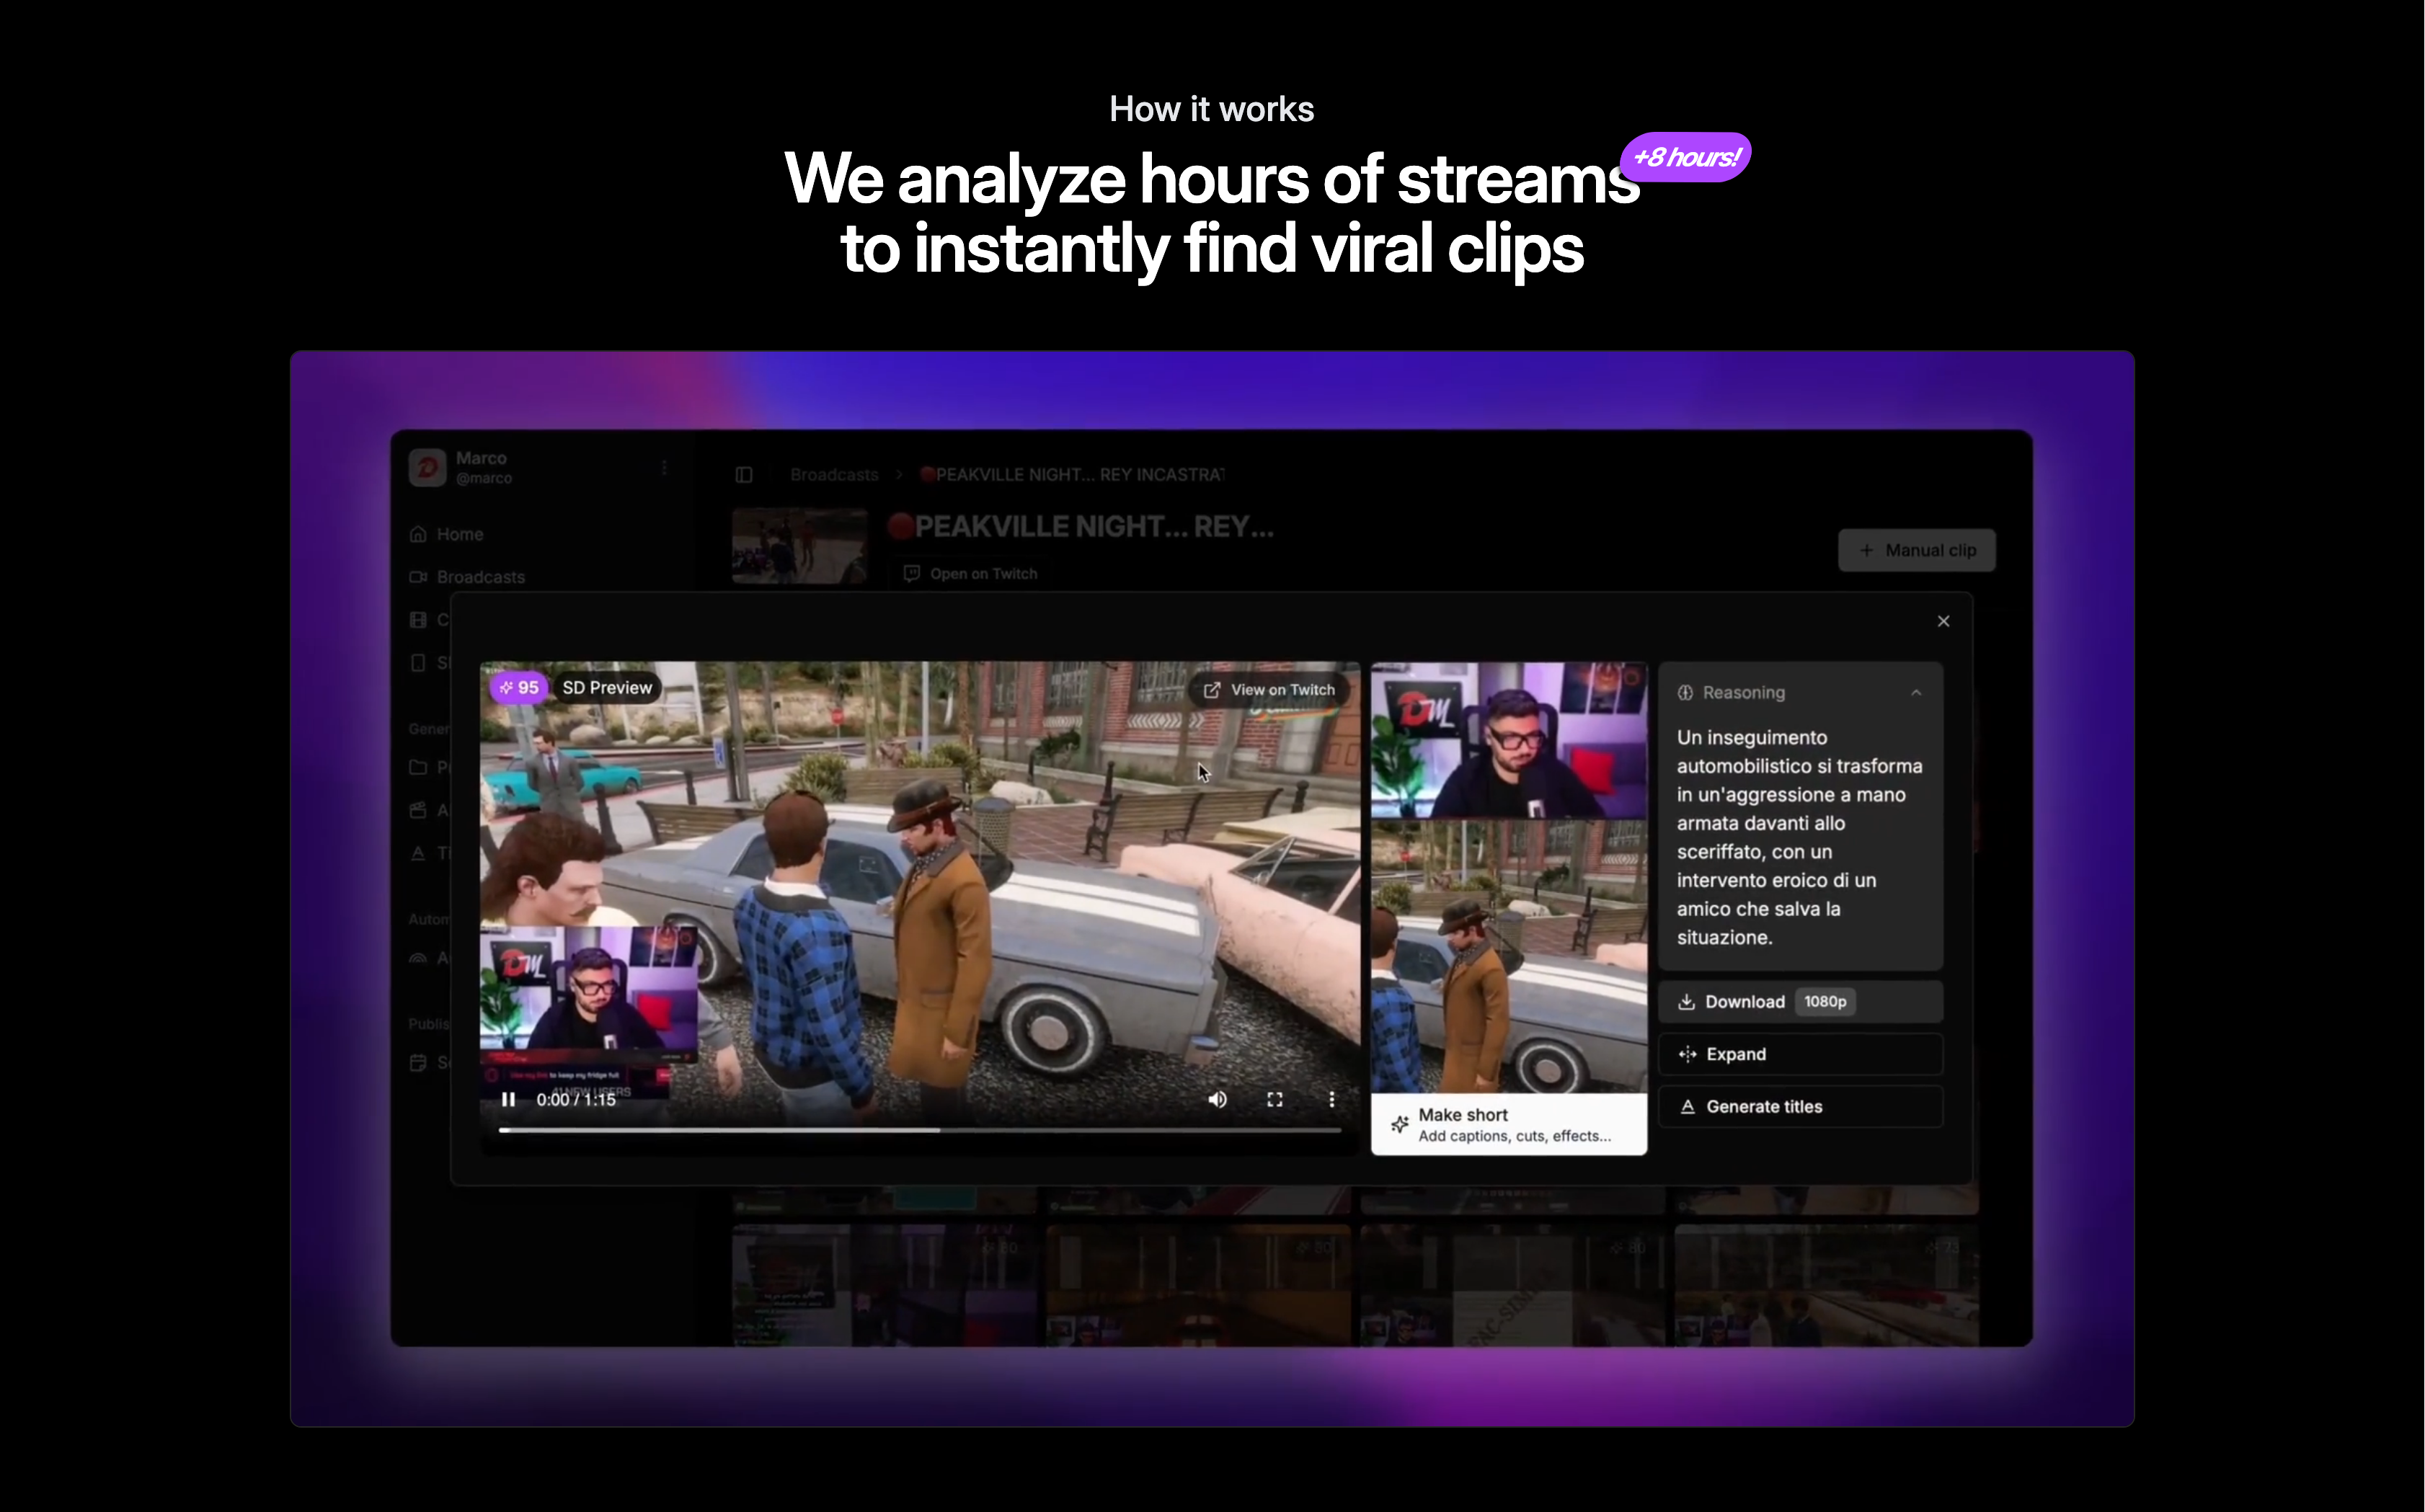Toggle fullscreen on the video player
Viewport: 2425px width, 1512px height.
[x=1276, y=1099]
